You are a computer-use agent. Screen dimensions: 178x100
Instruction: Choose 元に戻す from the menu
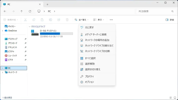point(97,28)
